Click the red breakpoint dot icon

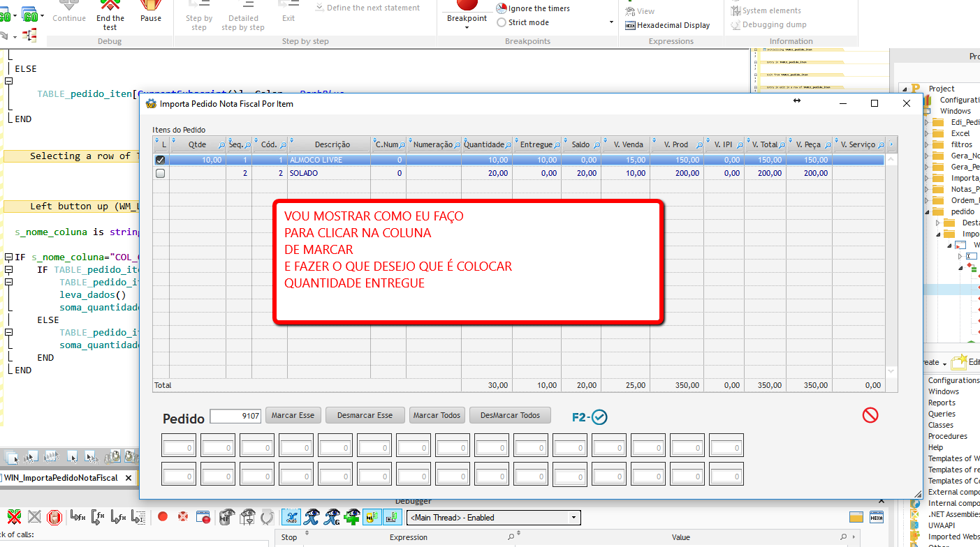[x=162, y=517]
